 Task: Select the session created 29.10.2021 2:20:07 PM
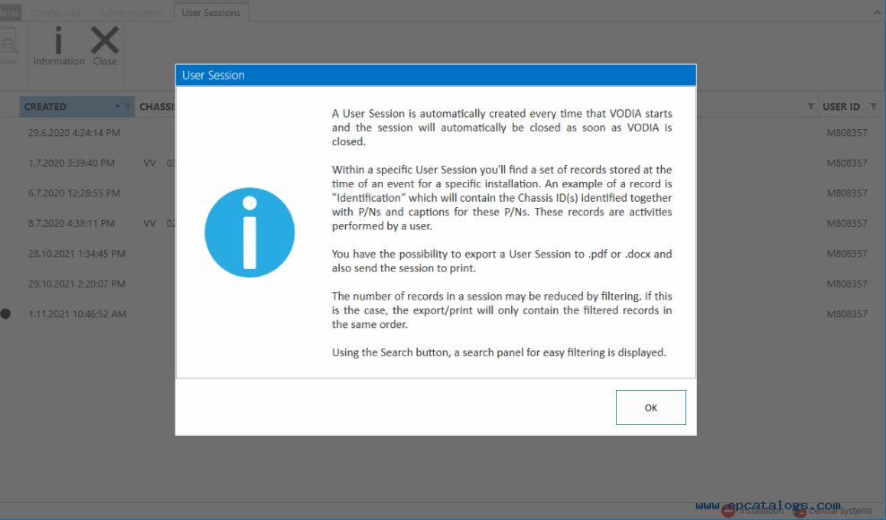[x=77, y=283]
